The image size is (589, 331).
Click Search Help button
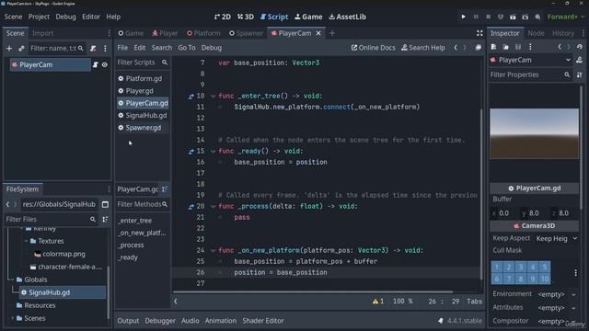coord(423,48)
